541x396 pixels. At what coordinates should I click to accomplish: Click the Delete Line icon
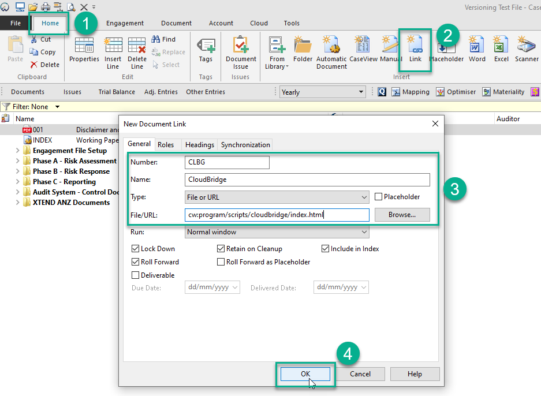coord(137,46)
